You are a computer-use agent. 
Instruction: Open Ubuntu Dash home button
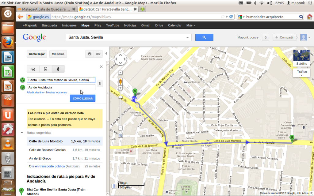pos(8,14)
